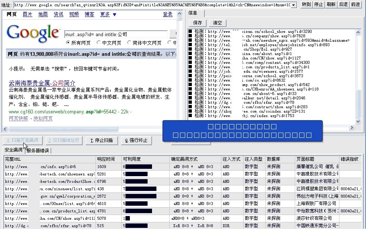The width and height of the screenshot is (366, 229).
Task: Click the info log vertical scrollbar thumb
Action: coord(358,103)
